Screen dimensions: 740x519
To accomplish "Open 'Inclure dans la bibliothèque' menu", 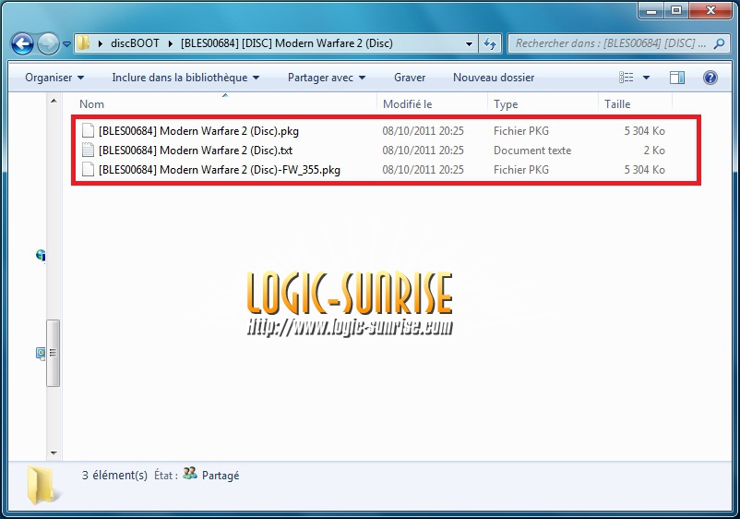I will tap(185, 78).
